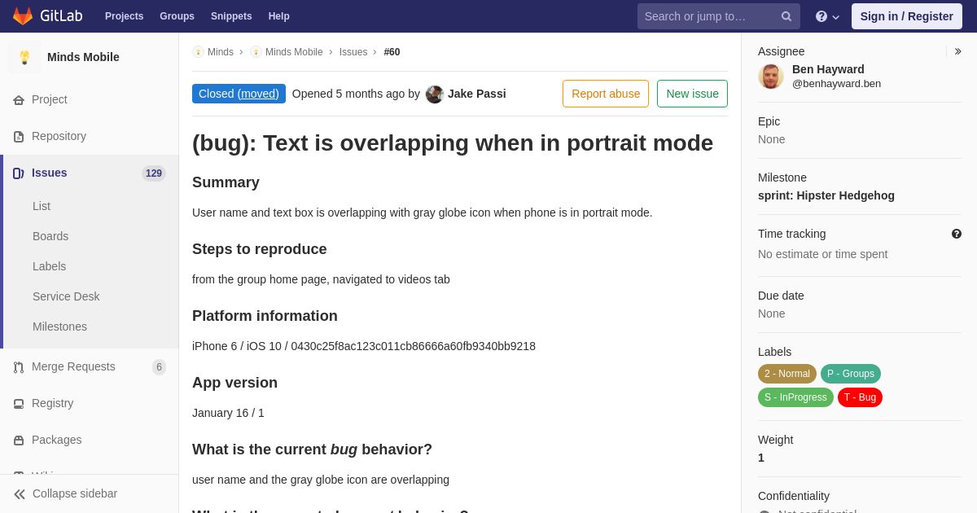977x513 pixels.
Task: Click the teal P - Groups label
Action: tap(851, 374)
